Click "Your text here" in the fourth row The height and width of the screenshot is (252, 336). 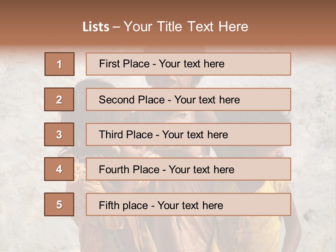[201, 170]
